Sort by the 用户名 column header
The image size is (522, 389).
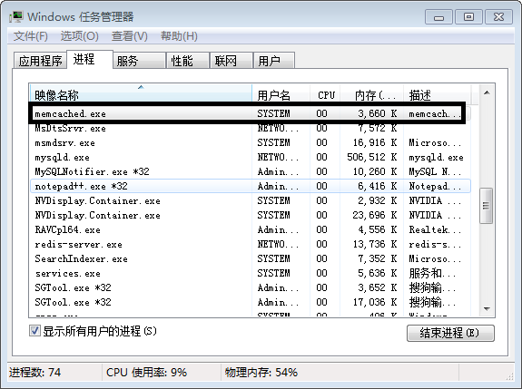(281, 94)
